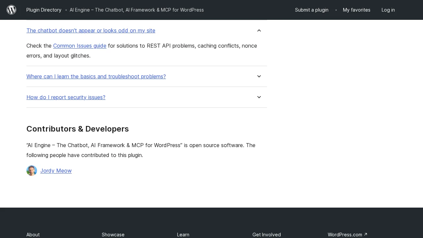The height and width of the screenshot is (238, 423).
Task: Open the About footer link
Action: [33, 234]
